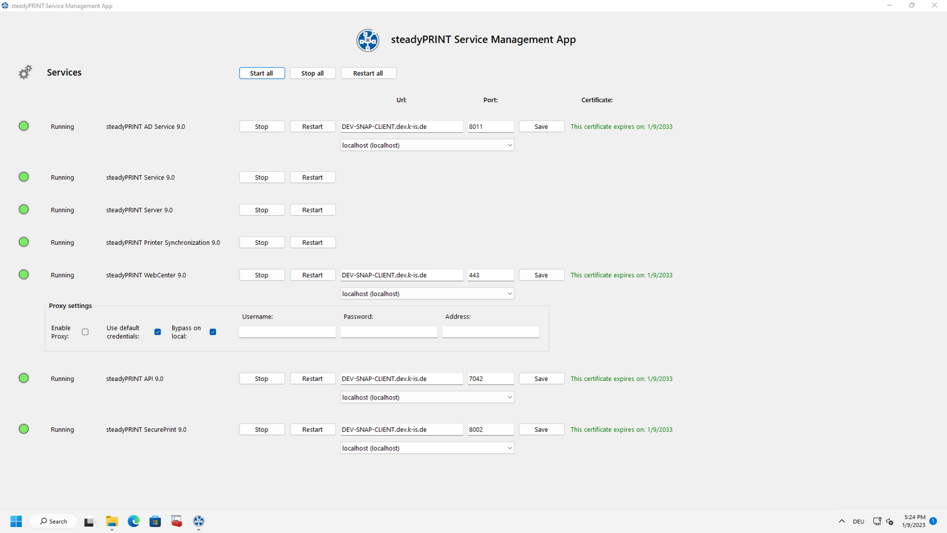Click the steadyPRINT logo in header
This screenshot has width=947, height=533.
368,40
